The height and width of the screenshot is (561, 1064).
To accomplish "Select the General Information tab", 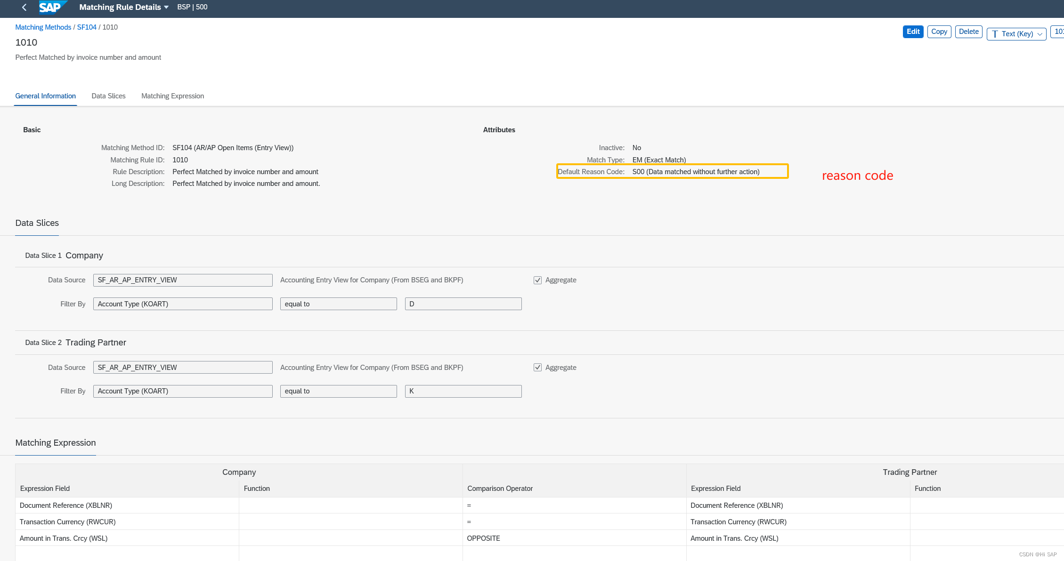I will (x=45, y=96).
